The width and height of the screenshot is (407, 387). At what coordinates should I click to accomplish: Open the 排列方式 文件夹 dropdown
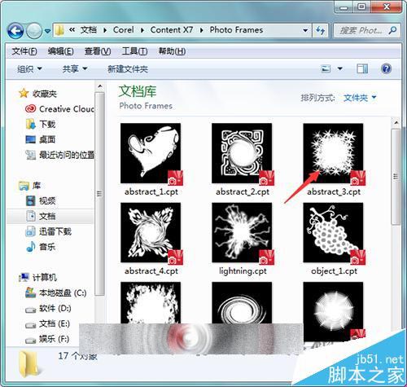pos(360,98)
